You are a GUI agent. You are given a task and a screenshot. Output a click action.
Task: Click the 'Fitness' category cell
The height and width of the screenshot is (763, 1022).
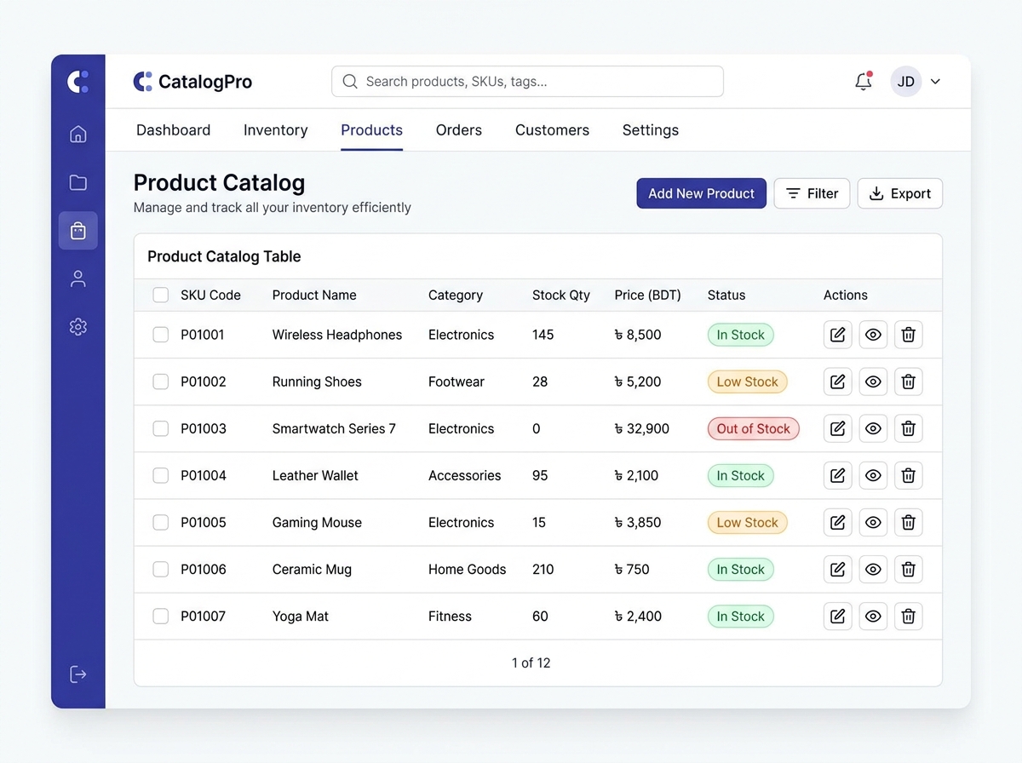[x=450, y=616]
